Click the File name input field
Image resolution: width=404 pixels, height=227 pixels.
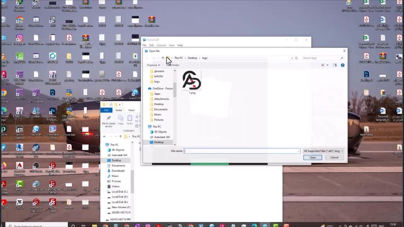241,151
